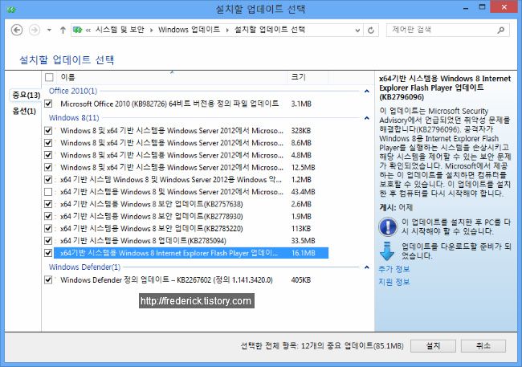Click the Windows 업데이트 breadcrumb
The height and width of the screenshot is (367, 522).
pyautogui.click(x=189, y=30)
